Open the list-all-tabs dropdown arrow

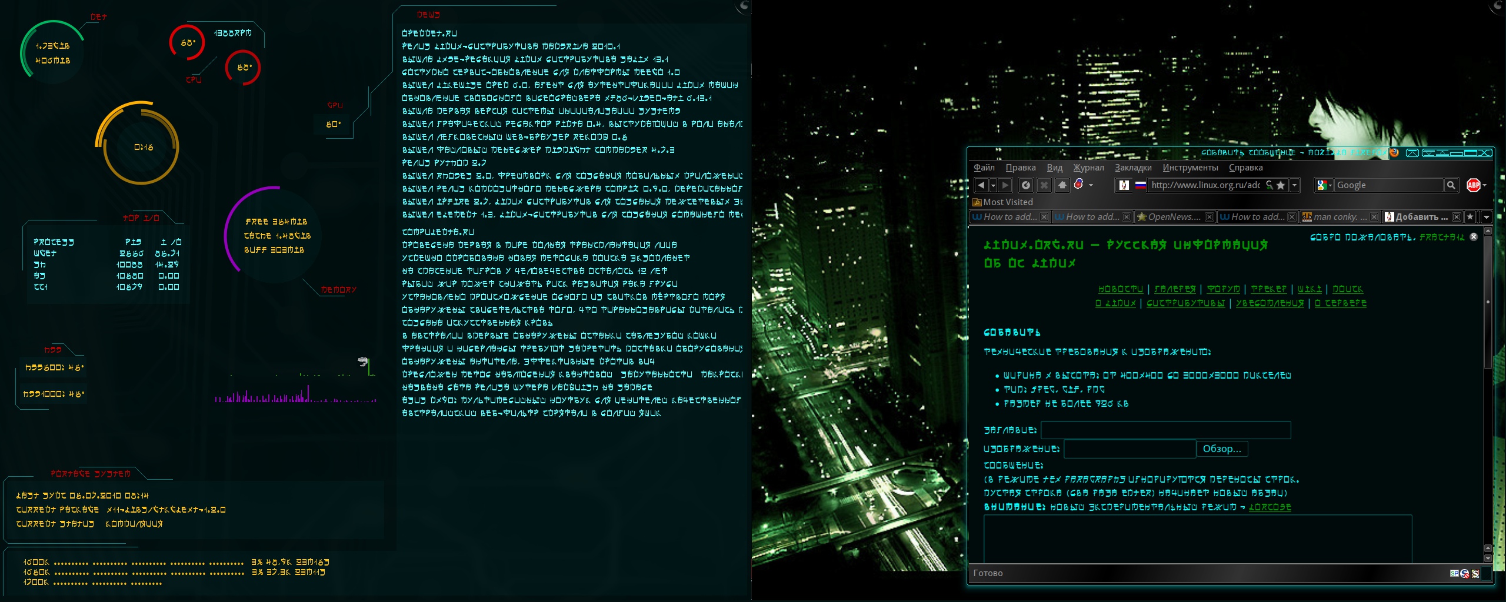pos(1486,217)
